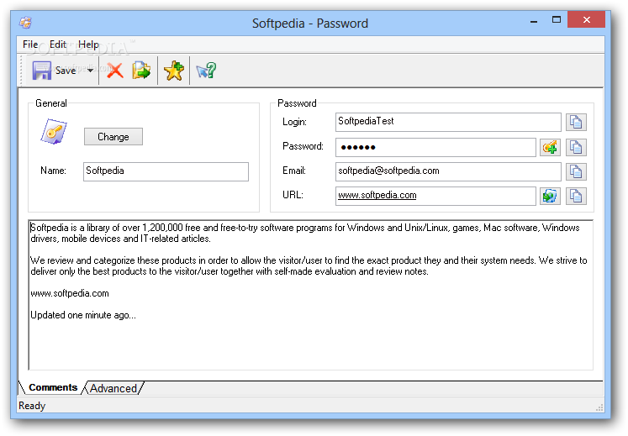Click the Email field softpedia@softpedia.com
The height and width of the screenshot is (436, 628).
tap(448, 171)
